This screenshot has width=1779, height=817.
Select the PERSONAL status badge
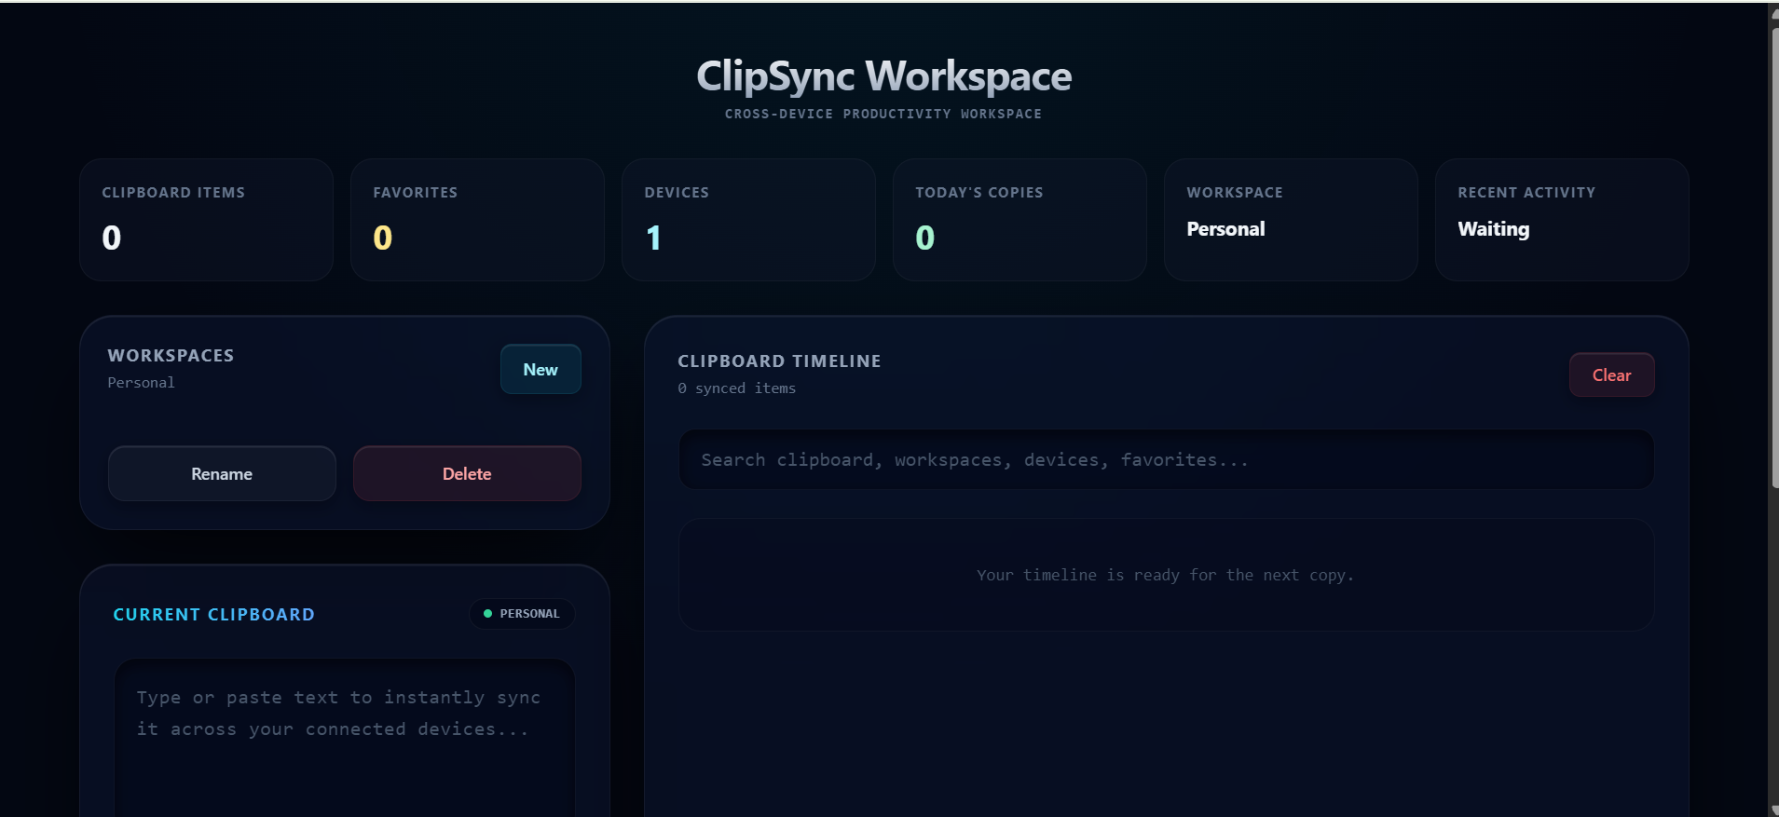click(x=522, y=614)
